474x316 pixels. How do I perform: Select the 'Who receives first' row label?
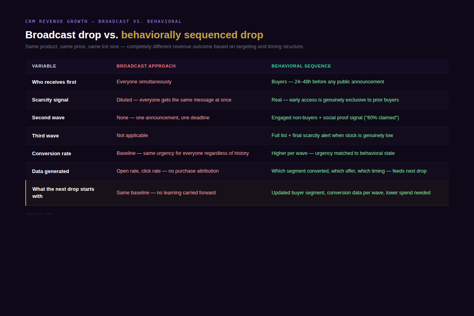(x=54, y=82)
